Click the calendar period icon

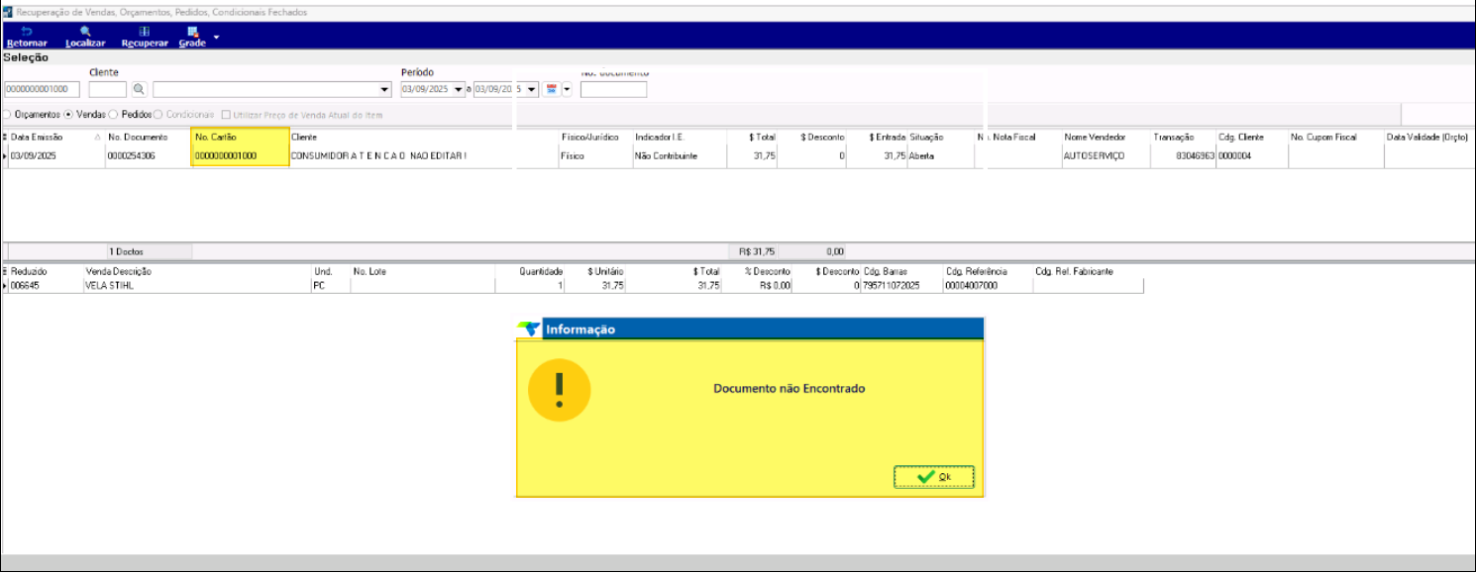552,89
